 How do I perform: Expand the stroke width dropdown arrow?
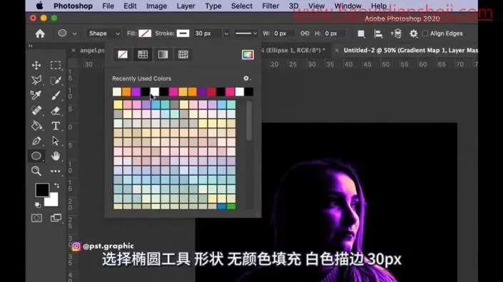(226, 33)
